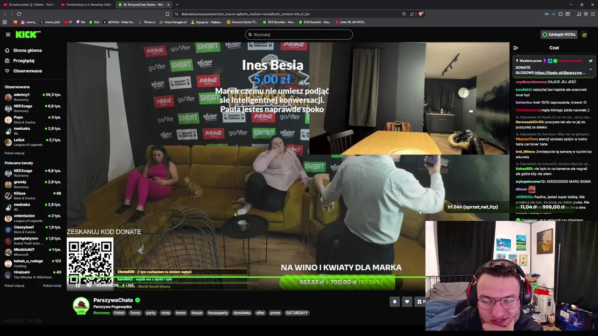Image resolution: width=598 pixels, height=336 pixels.
Task: Open recommended channel Classybeef
Action: coord(33,229)
